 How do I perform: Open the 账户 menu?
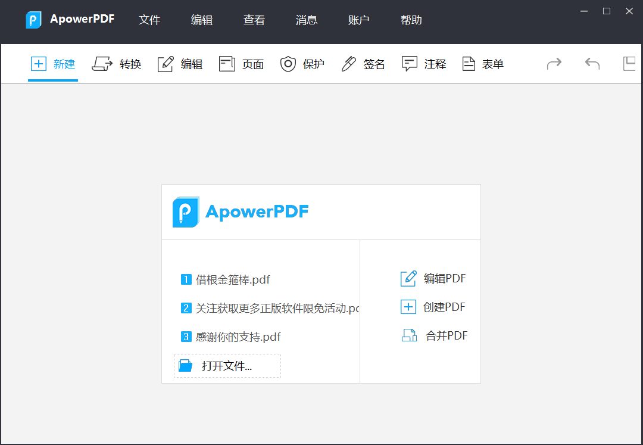(359, 20)
